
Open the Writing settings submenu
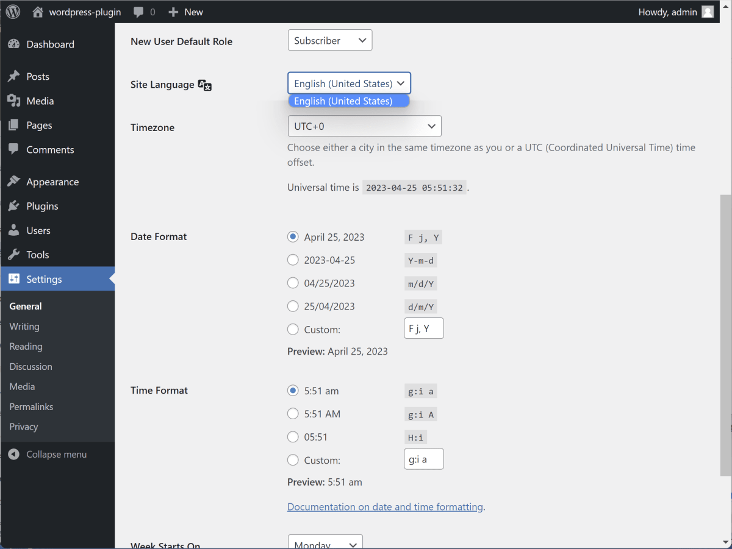click(24, 327)
